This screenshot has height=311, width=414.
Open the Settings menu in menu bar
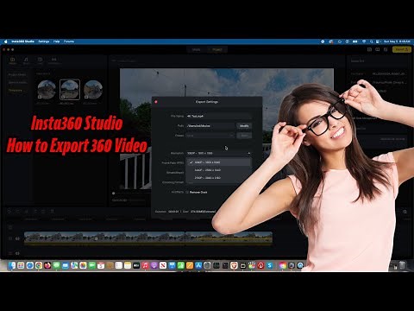click(44, 41)
